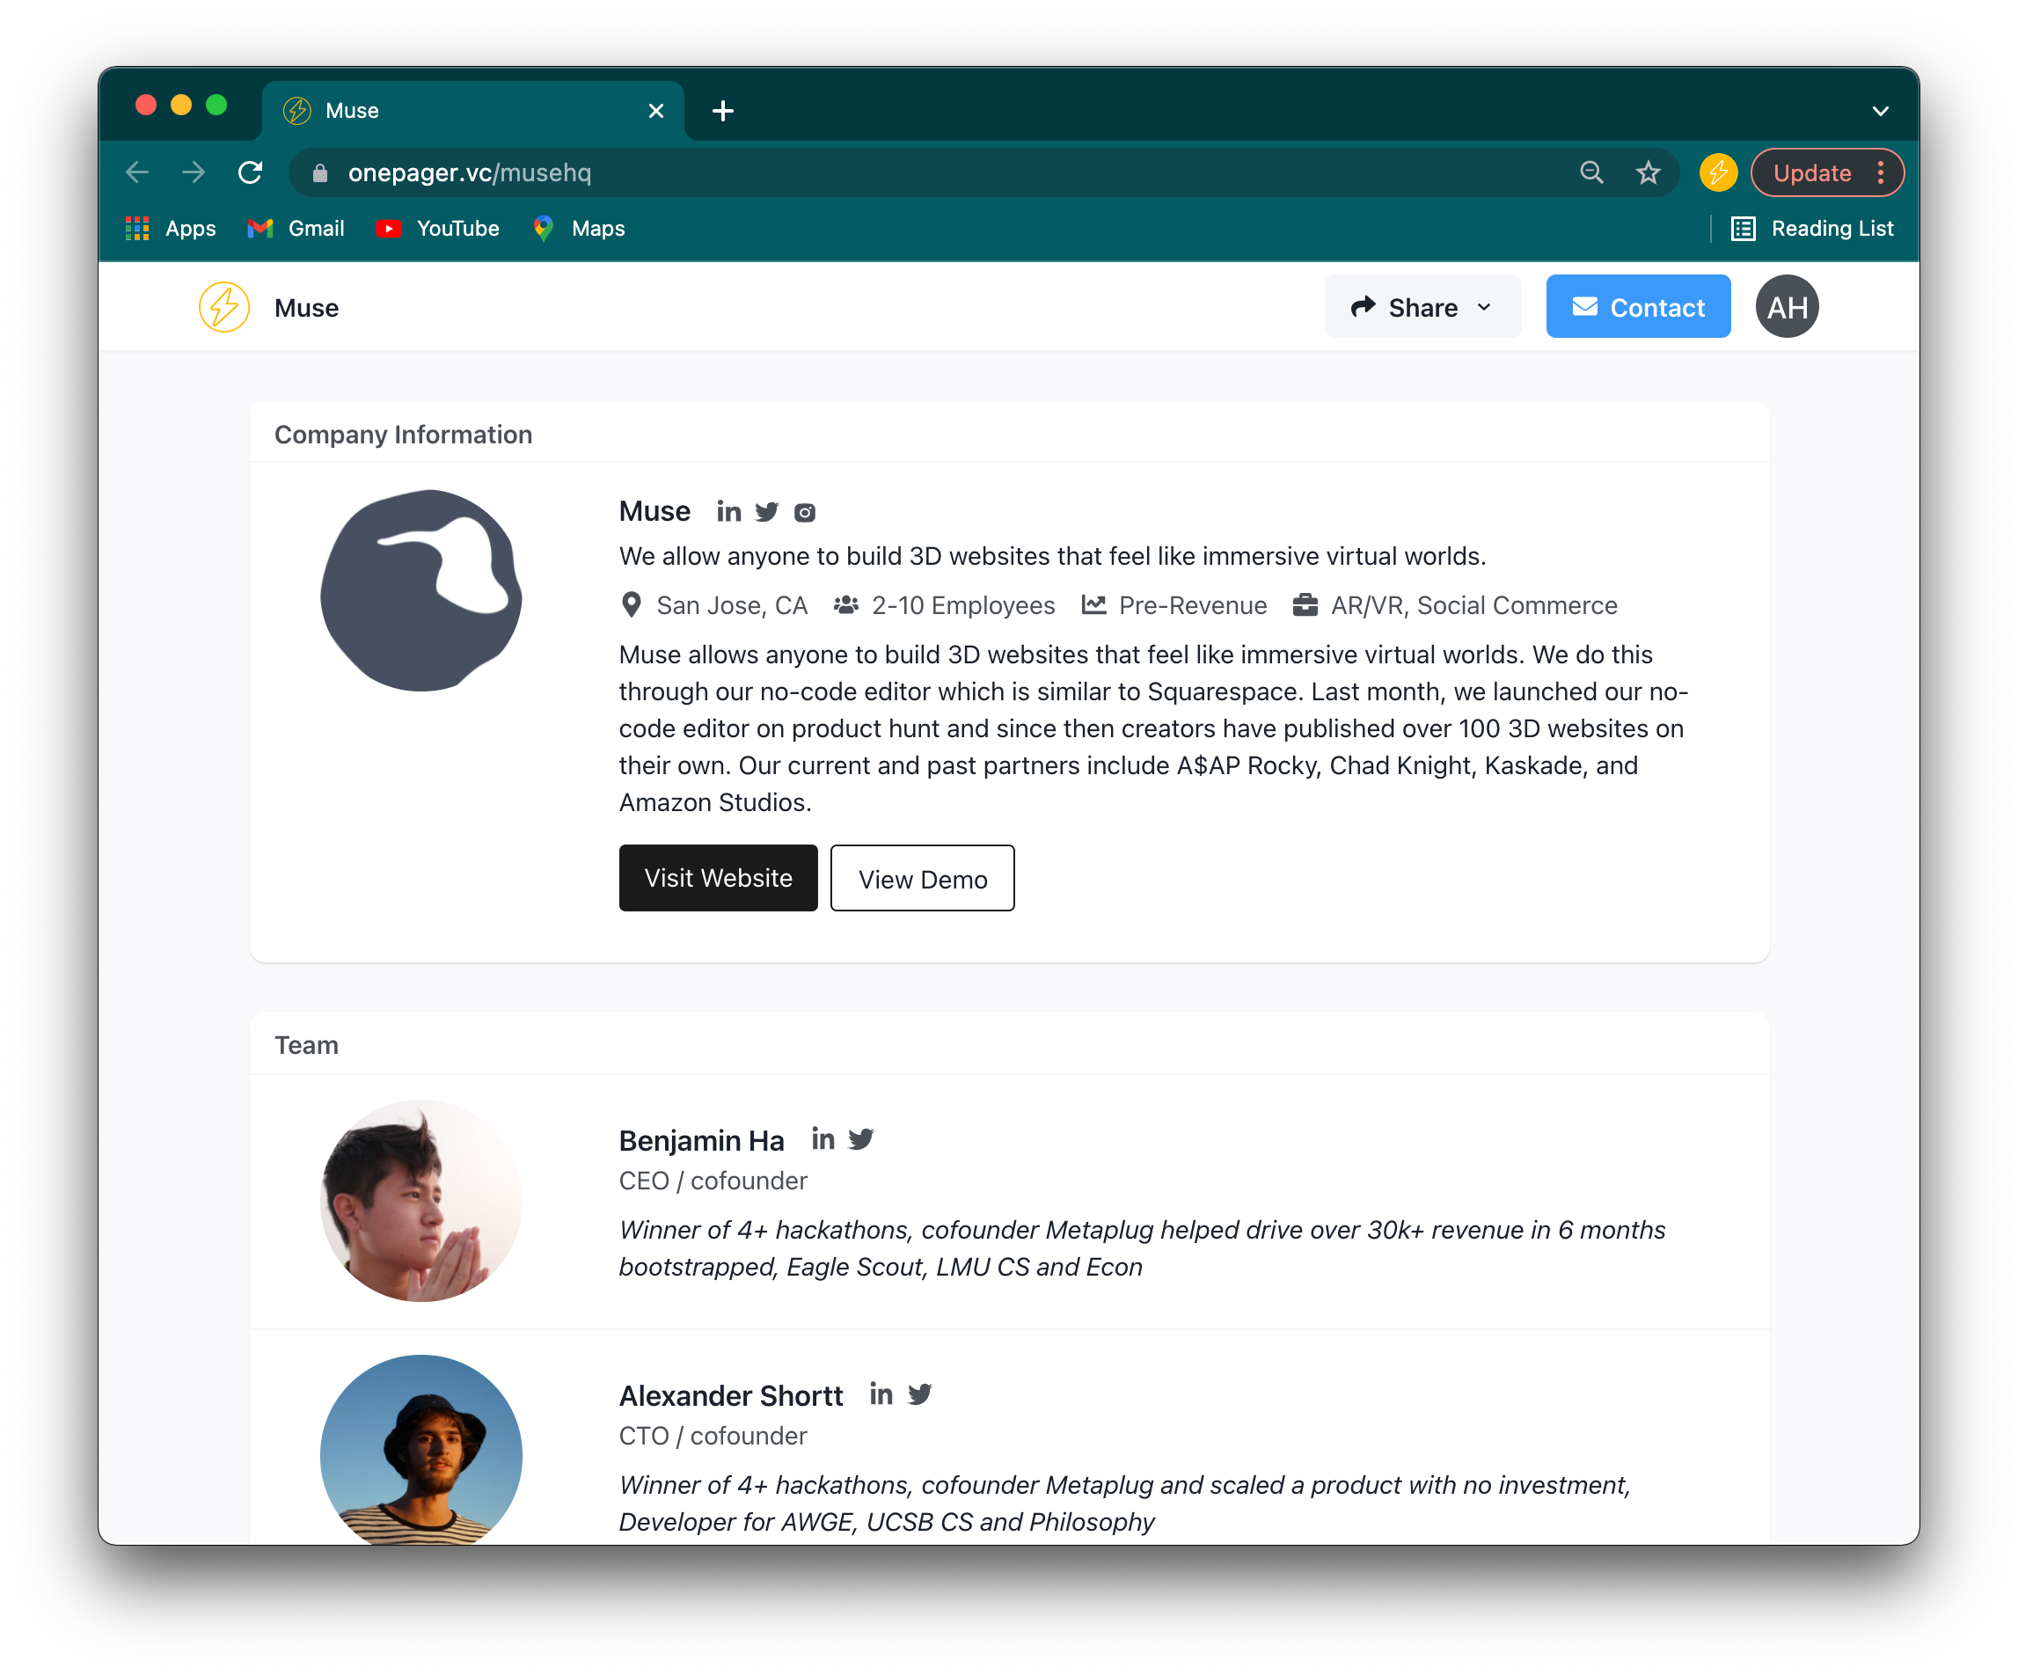
Task: Click the blue Contact button
Action: [x=1637, y=308]
